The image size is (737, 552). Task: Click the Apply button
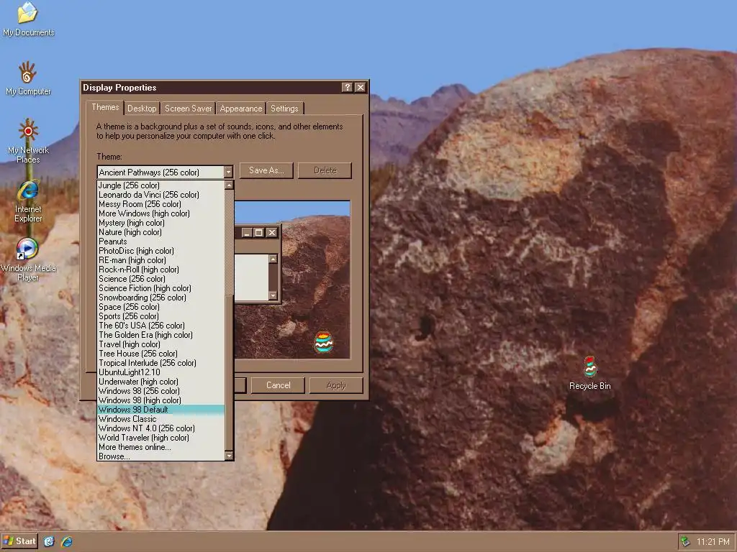click(x=336, y=385)
